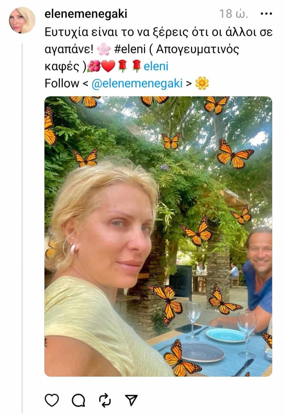This screenshot has width=284, height=418.
Task: Tap the rose emoji in the caption
Action: 123,67
